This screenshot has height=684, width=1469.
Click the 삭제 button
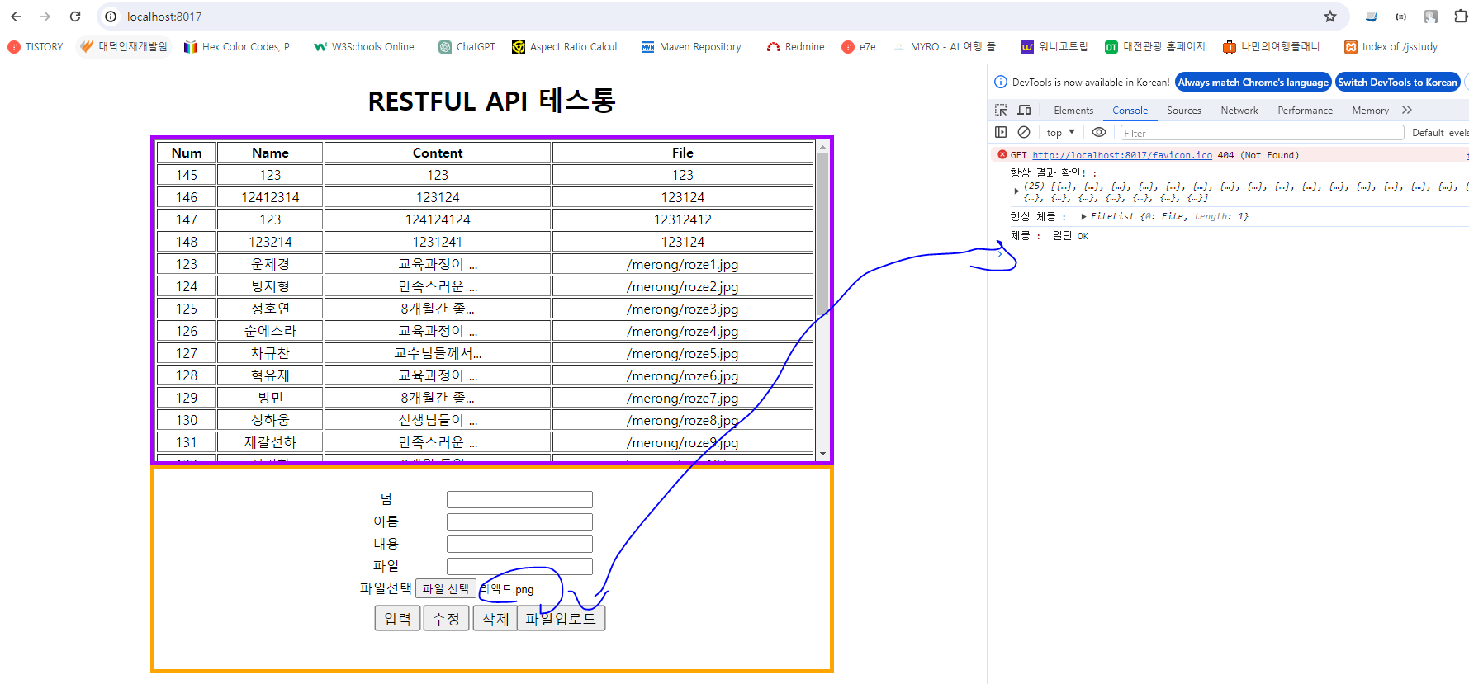tap(495, 618)
